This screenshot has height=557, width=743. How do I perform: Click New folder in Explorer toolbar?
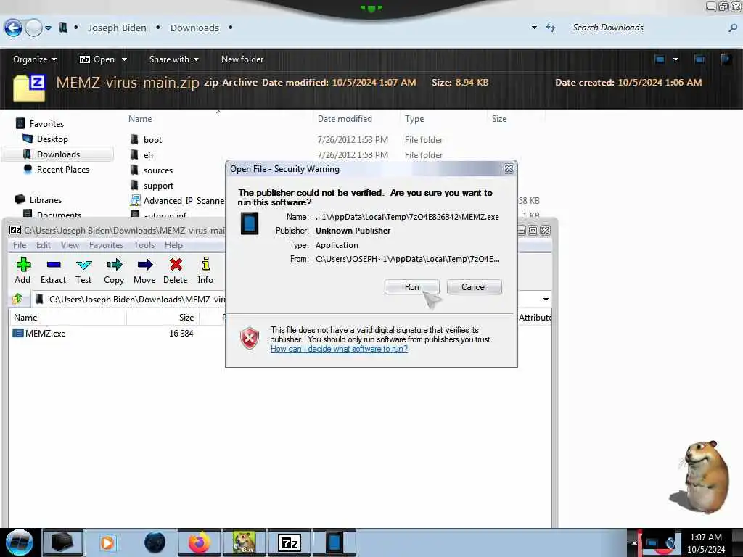coord(242,59)
